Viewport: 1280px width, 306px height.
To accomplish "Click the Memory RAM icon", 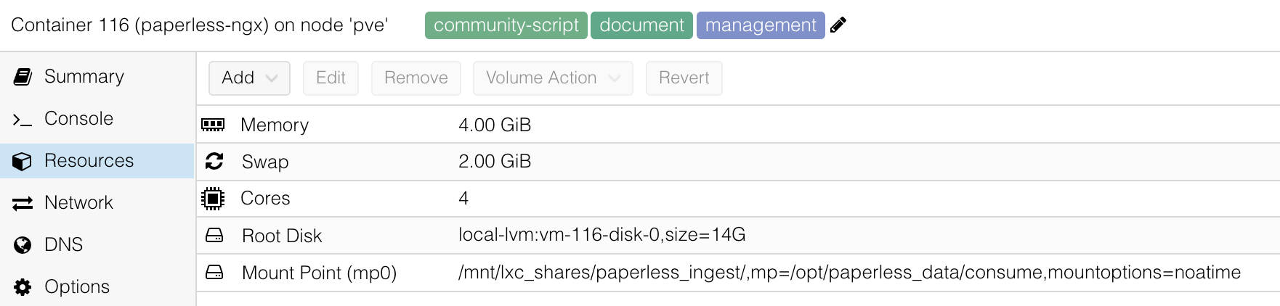I will tap(213, 125).
